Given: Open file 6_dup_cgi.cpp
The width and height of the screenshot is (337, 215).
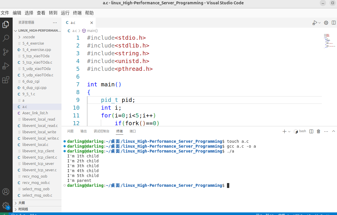Looking at the screenshot, I should [37, 88].
